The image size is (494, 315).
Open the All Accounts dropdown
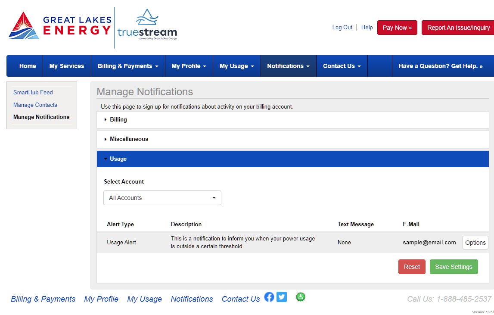[x=162, y=197]
